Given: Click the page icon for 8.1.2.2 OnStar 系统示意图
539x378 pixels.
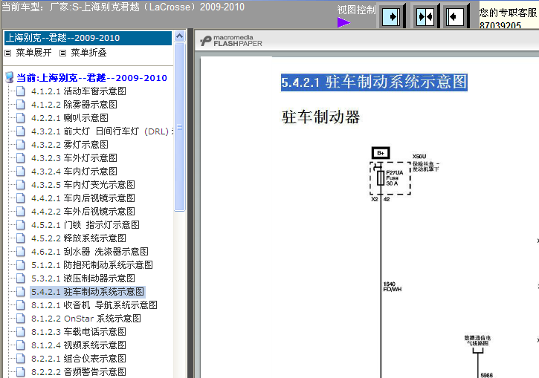Looking at the screenshot, I should [x=21, y=319].
